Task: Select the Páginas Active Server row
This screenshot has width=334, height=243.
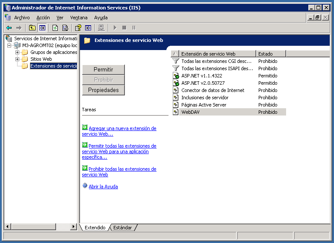Action: click(229, 105)
